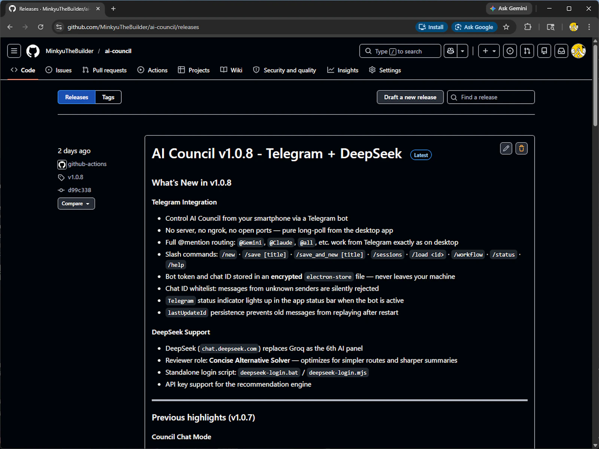Open the GitHub hamburger navigation menu
Screen dimensions: 599x449
(x=14, y=51)
